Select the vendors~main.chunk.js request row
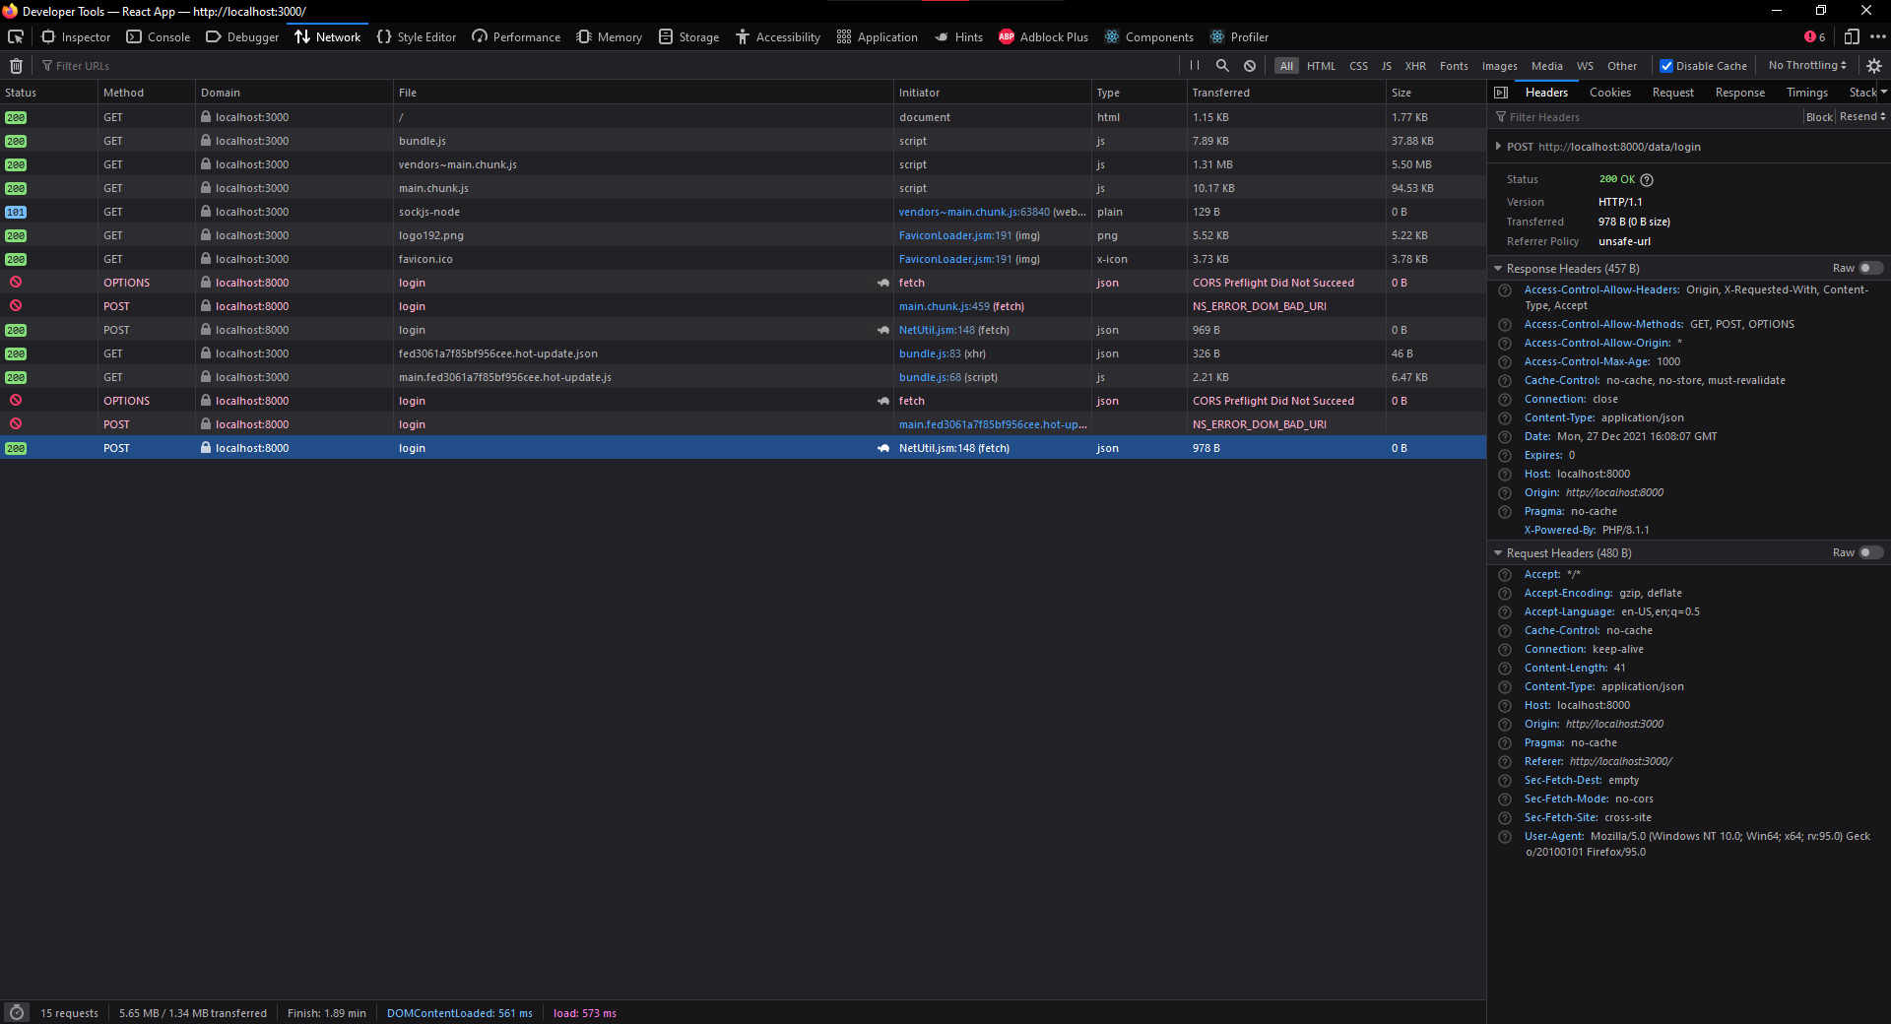 (x=743, y=164)
